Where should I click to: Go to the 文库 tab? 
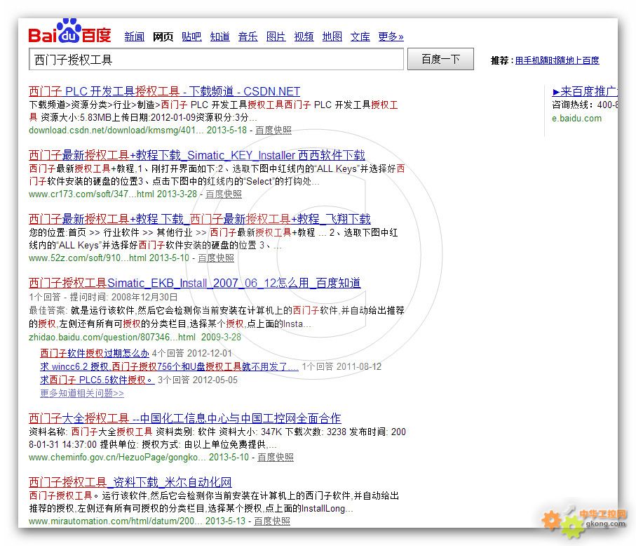(x=360, y=36)
